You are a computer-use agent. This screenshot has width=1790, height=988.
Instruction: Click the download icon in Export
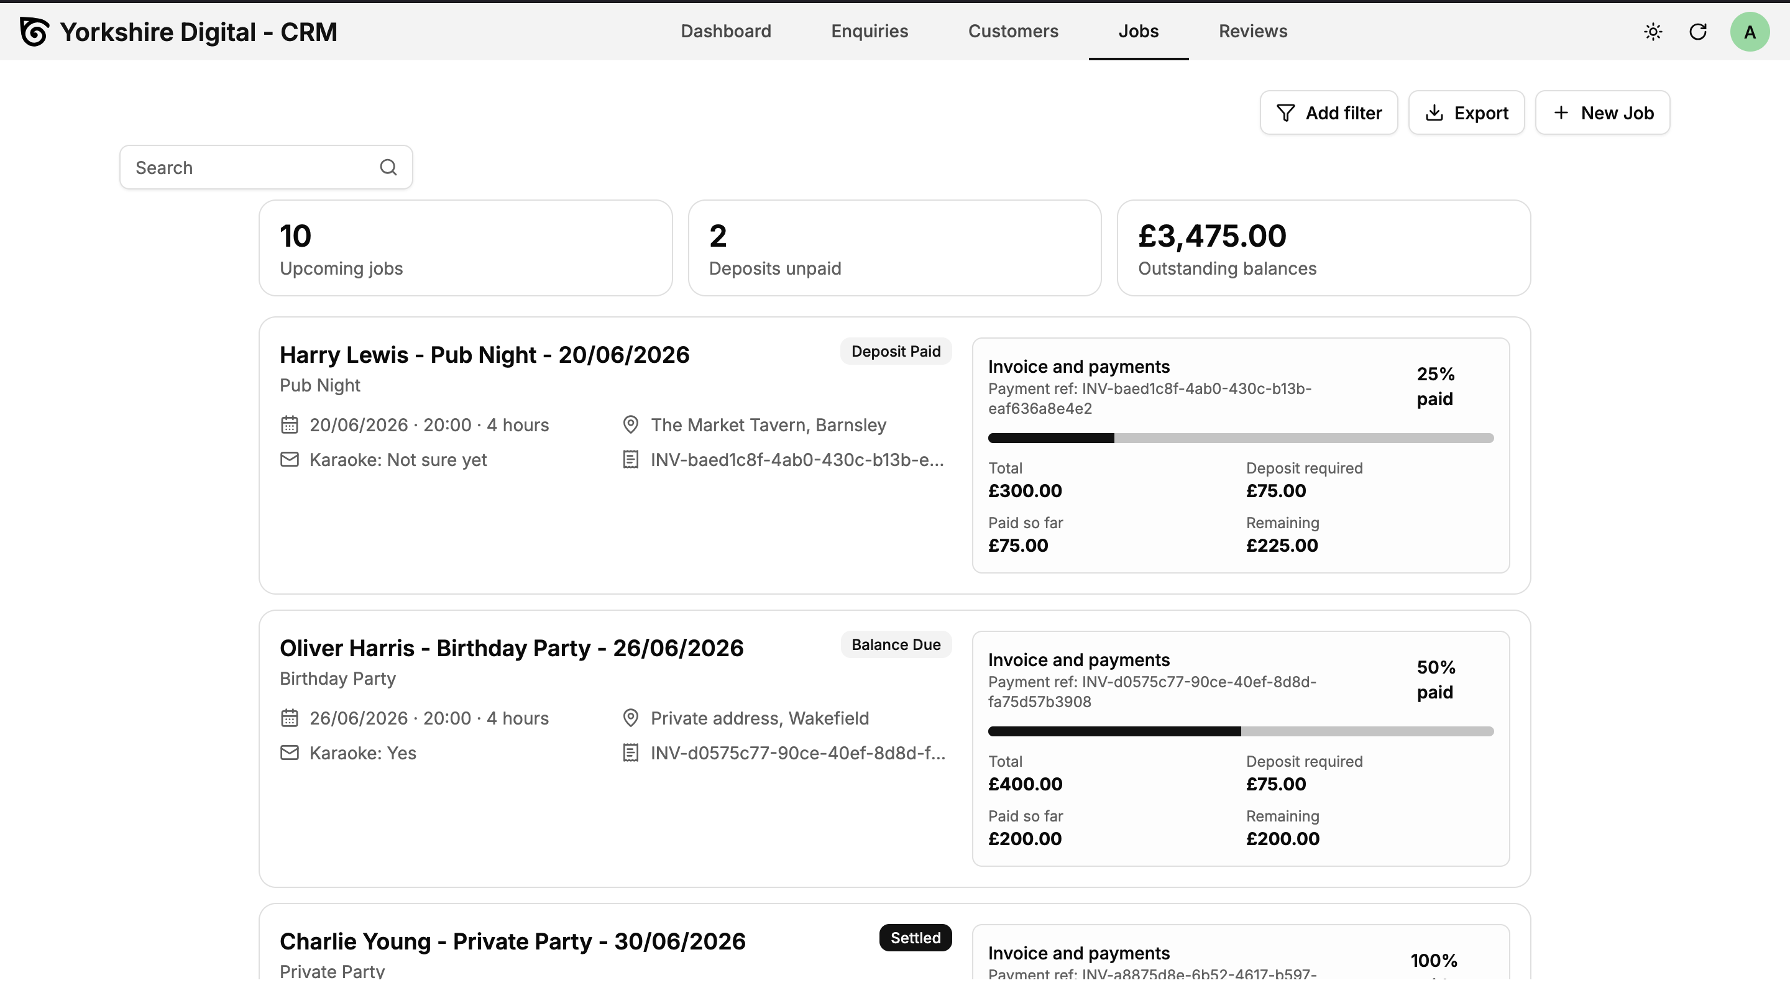point(1434,113)
